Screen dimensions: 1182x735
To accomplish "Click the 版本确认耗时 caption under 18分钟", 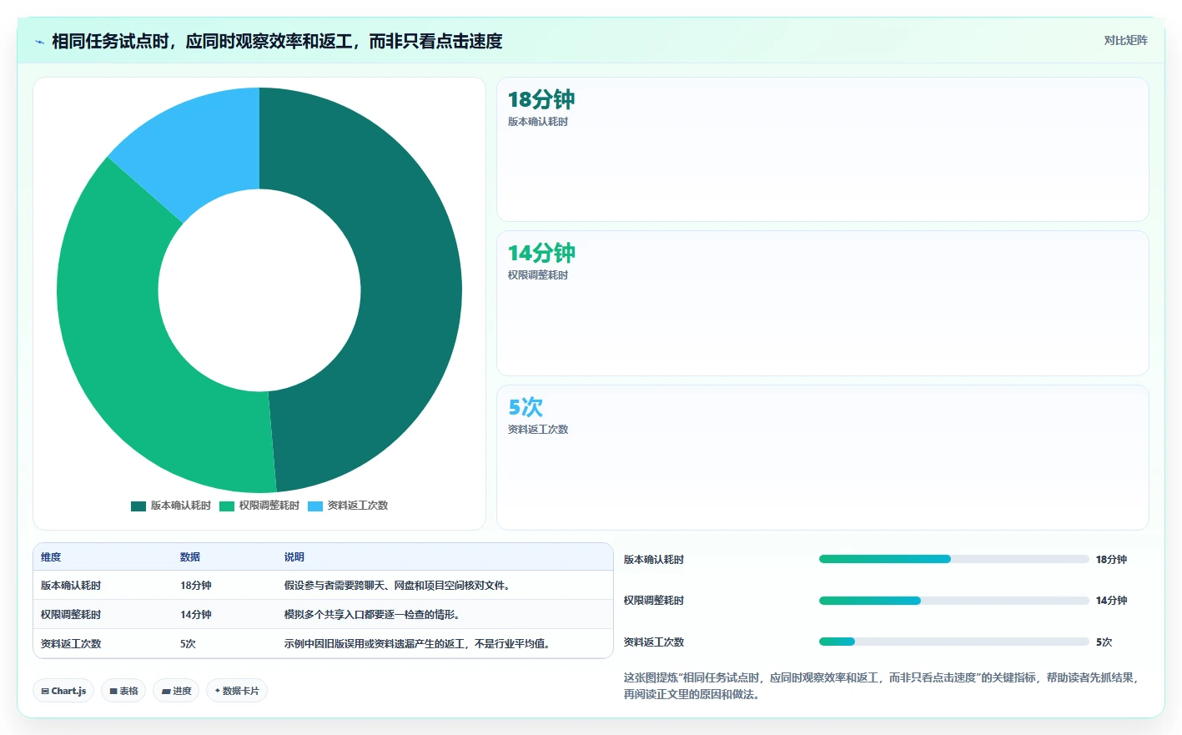I will tap(538, 122).
